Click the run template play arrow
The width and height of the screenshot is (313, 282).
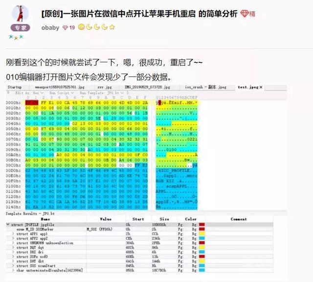(x=128, y=93)
